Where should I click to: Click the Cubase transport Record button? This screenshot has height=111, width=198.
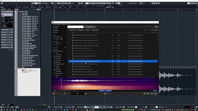click(x=105, y=107)
